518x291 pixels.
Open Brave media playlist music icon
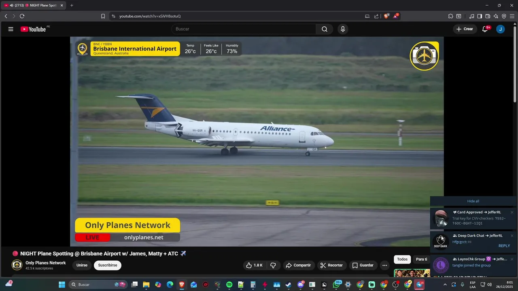(471, 16)
